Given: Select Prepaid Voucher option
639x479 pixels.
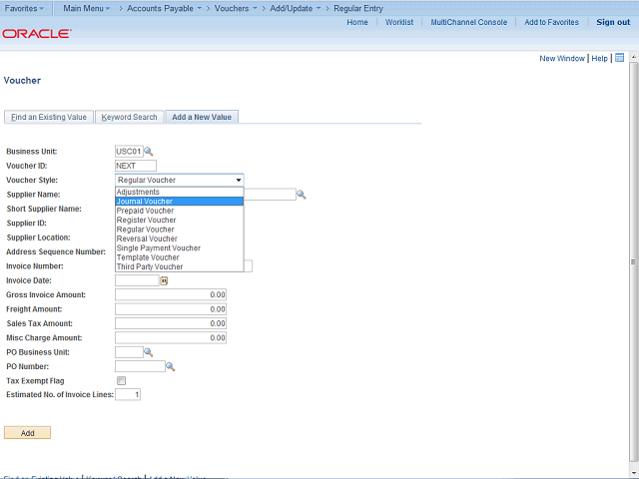Looking at the screenshot, I should [x=145, y=211].
